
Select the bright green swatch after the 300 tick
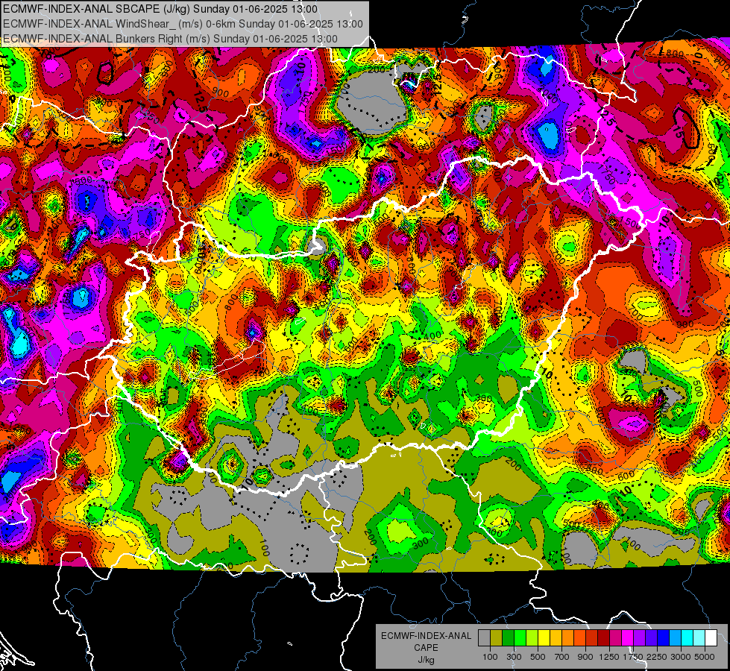coord(520,638)
